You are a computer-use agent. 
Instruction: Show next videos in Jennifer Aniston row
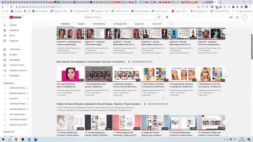(225, 32)
